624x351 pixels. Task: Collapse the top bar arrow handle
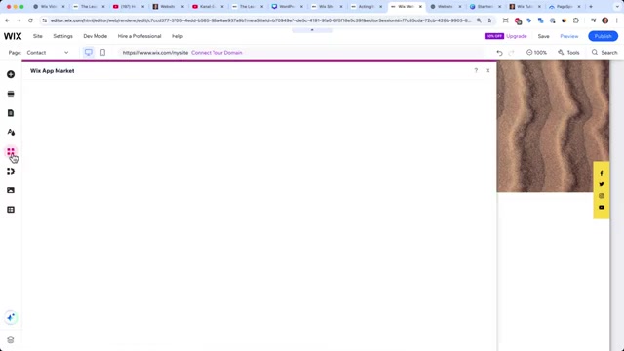pos(312,30)
